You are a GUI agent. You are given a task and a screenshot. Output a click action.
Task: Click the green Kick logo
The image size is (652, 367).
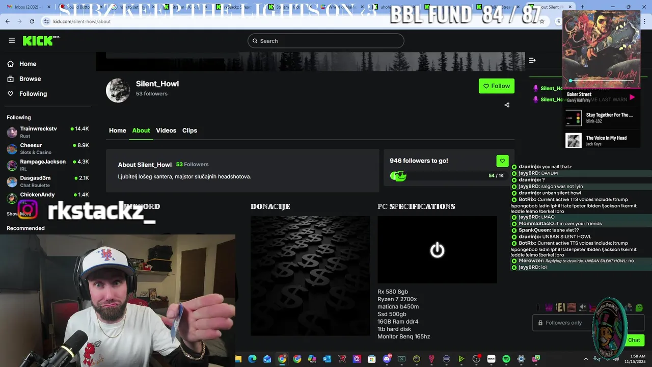coord(41,41)
